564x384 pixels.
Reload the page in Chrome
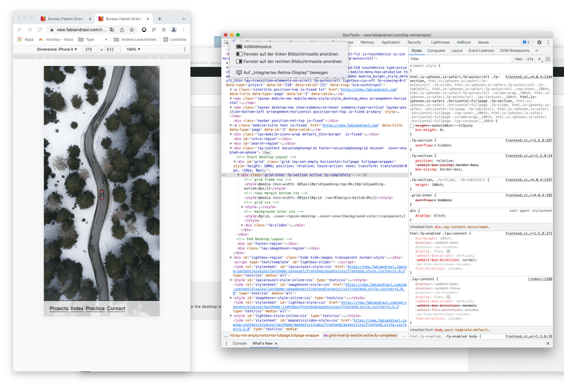[40, 30]
